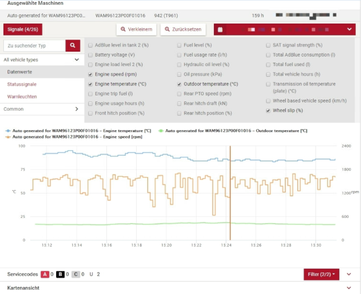361x294 pixels.
Task: Click the red A servicecode badge
Action: coord(44,274)
